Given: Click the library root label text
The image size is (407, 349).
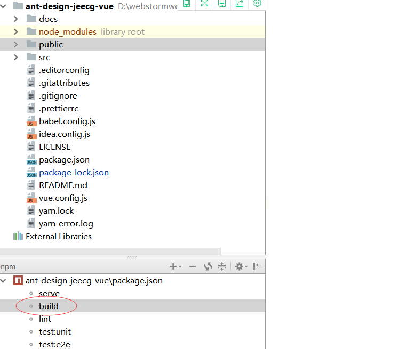Looking at the screenshot, I should [x=123, y=31].
